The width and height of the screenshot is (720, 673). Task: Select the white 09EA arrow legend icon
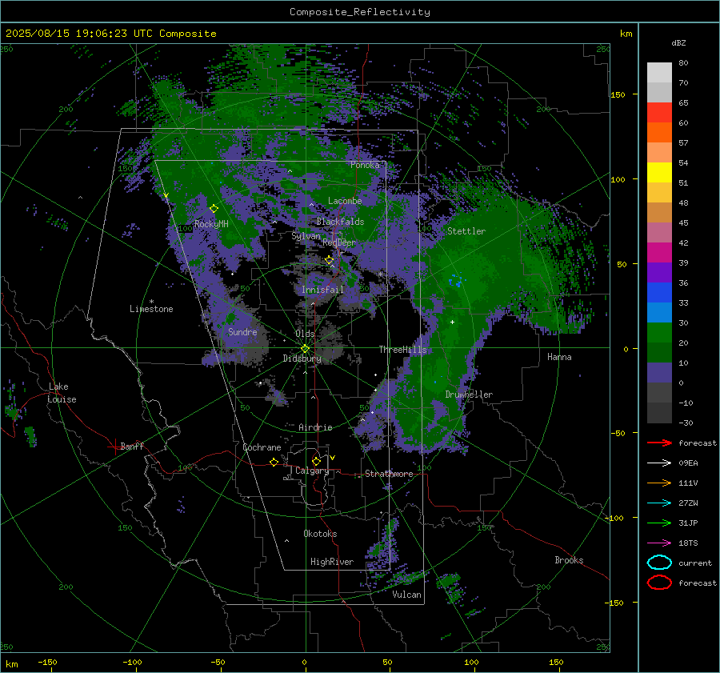click(x=659, y=463)
